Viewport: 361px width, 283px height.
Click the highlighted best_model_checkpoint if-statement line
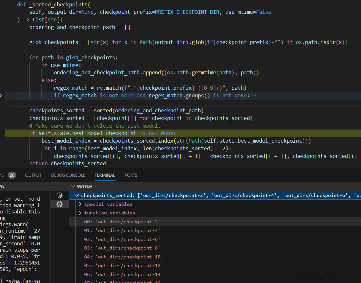pyautogui.click(x=103, y=133)
